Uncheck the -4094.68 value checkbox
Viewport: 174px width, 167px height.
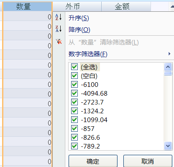74,93
